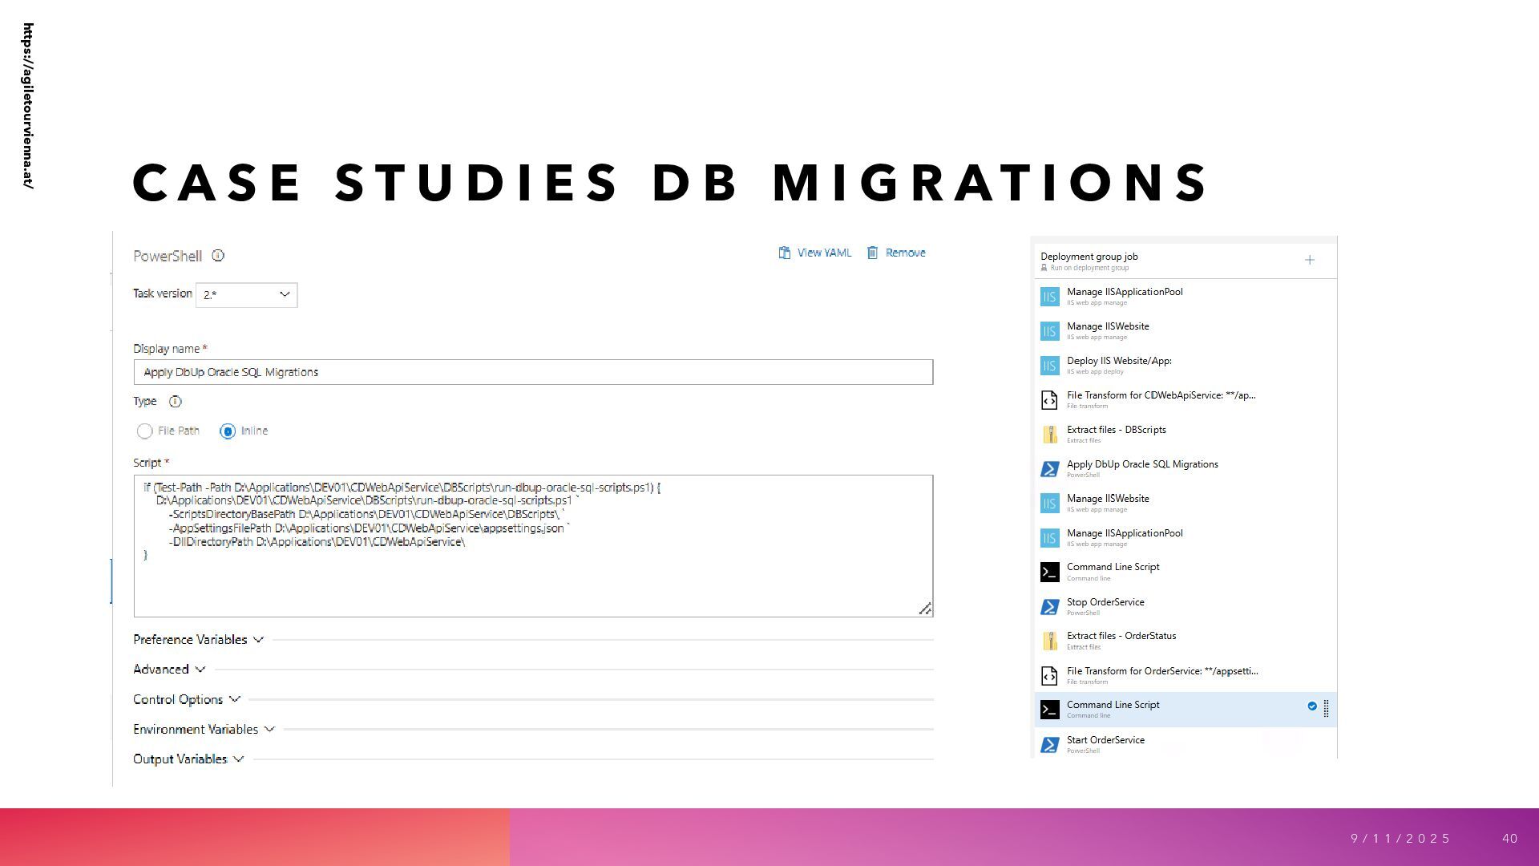This screenshot has height=866, width=1539.
Task: Click the Type info icon
Action: tap(175, 402)
